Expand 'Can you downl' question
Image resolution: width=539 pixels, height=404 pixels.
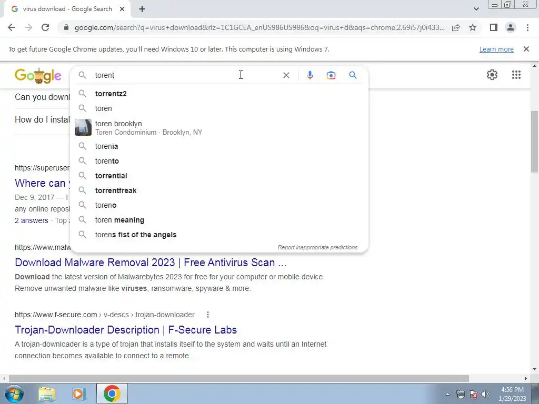(x=42, y=97)
